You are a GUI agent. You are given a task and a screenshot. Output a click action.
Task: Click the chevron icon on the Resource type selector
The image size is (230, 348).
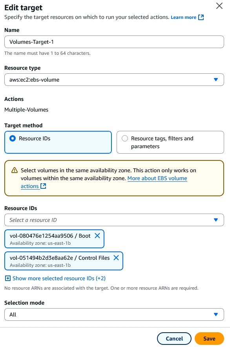pos(215,79)
